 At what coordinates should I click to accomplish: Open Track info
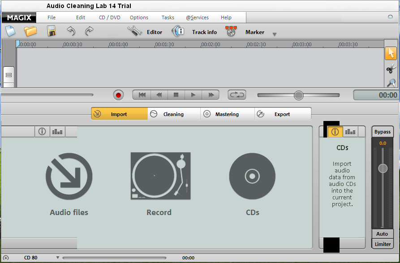[178, 31]
